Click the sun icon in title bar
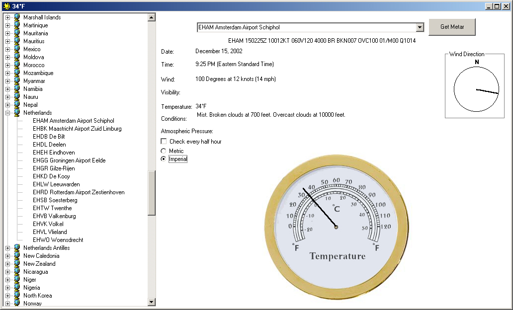 coord(6,6)
